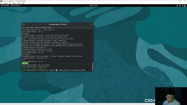Minimize the VirtualBox window

click(176, 1)
